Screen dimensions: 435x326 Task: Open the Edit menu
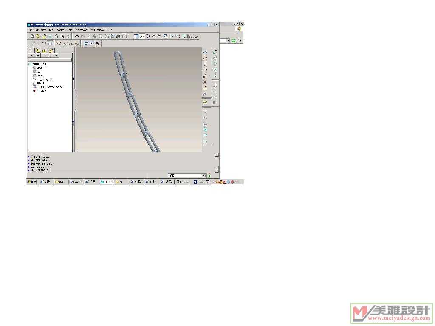(x=37, y=30)
